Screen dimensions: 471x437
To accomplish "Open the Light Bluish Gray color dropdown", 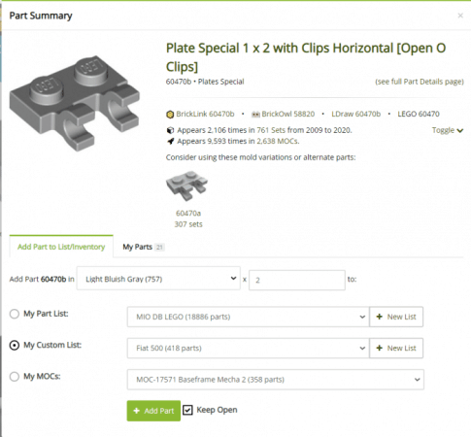I will pos(158,279).
